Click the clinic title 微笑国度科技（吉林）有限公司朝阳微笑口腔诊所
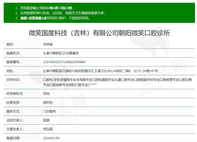This screenshot has height=142, width=197. point(99,33)
